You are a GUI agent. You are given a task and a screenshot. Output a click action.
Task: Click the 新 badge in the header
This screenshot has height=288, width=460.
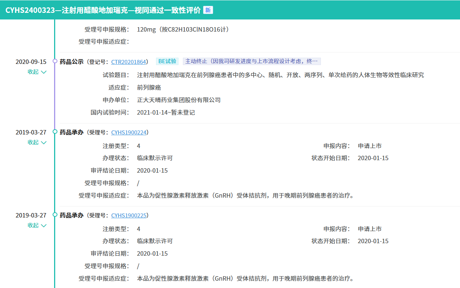tap(208, 10)
